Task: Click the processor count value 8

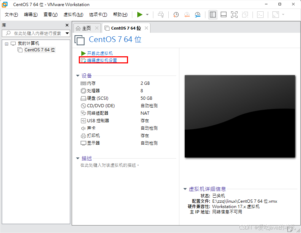Action: (x=142, y=91)
